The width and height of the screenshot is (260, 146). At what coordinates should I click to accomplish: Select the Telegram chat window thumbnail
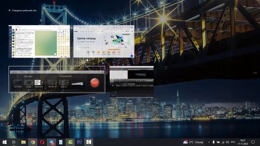39,41
